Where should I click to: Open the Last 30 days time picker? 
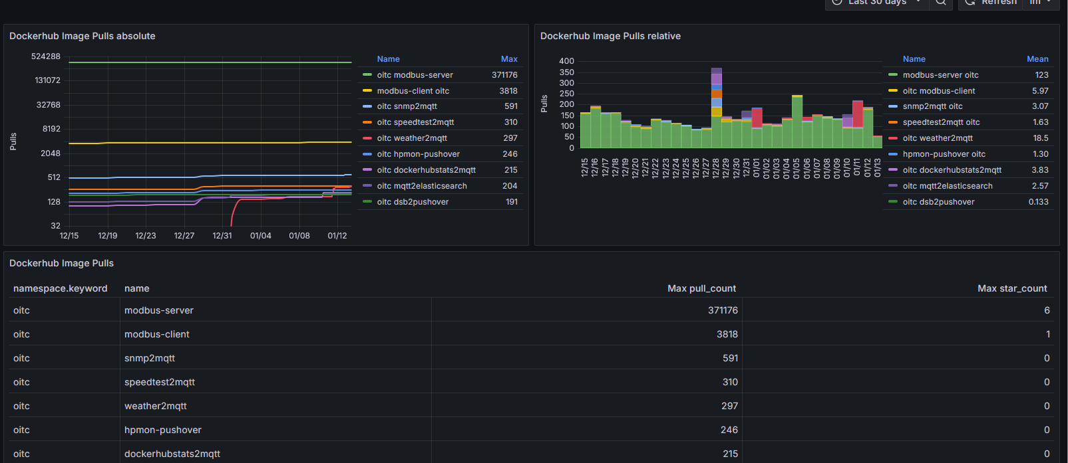tap(876, 3)
